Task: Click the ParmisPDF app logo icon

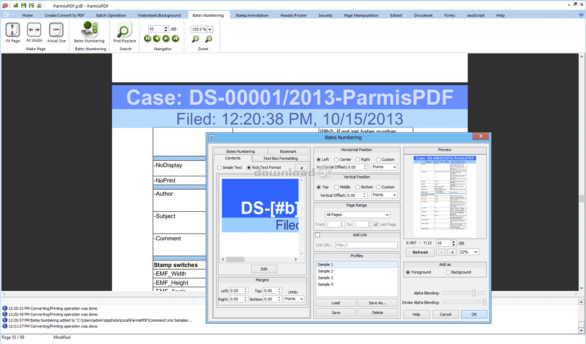Action: click(x=5, y=6)
